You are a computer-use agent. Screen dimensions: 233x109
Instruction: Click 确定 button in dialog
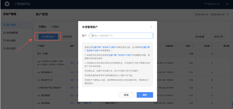(x=145, y=95)
